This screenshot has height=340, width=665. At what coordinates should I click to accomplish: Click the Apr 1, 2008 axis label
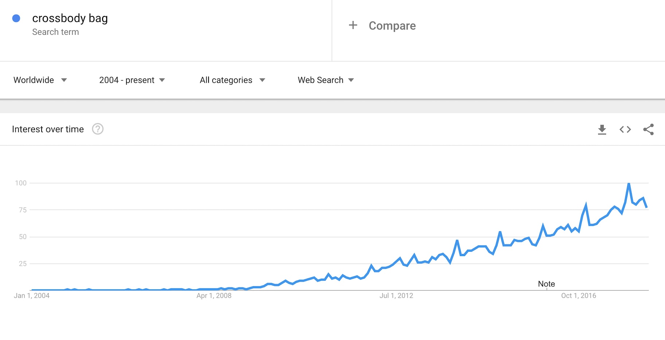[214, 296]
